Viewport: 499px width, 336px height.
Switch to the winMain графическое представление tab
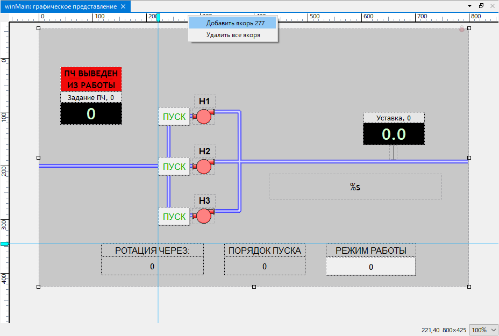click(60, 6)
